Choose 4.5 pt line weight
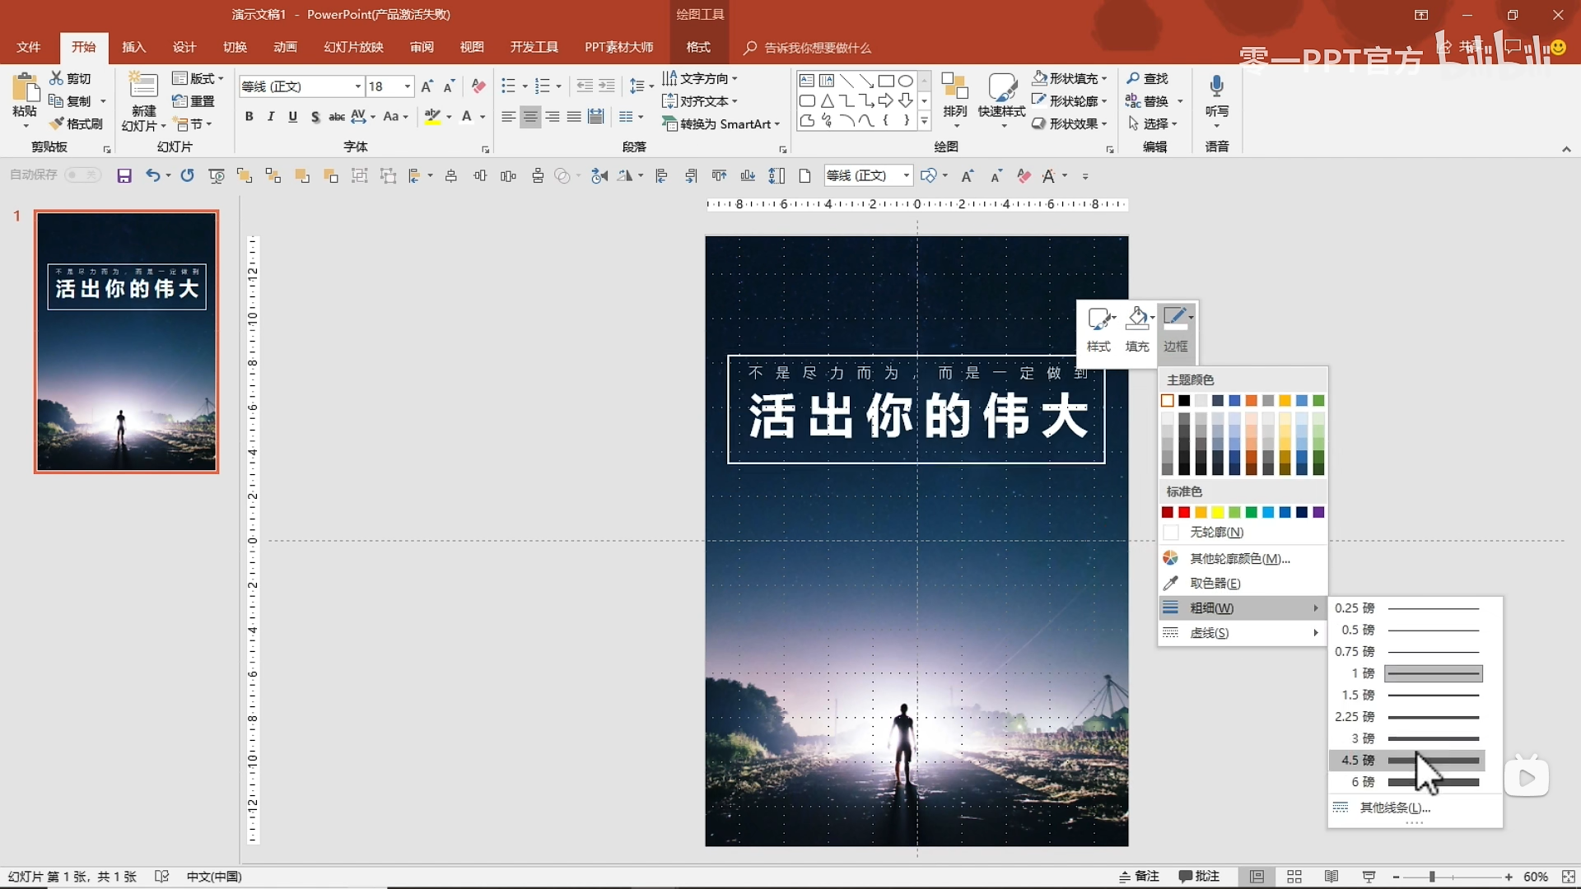Image resolution: width=1581 pixels, height=889 pixels. 1407,760
